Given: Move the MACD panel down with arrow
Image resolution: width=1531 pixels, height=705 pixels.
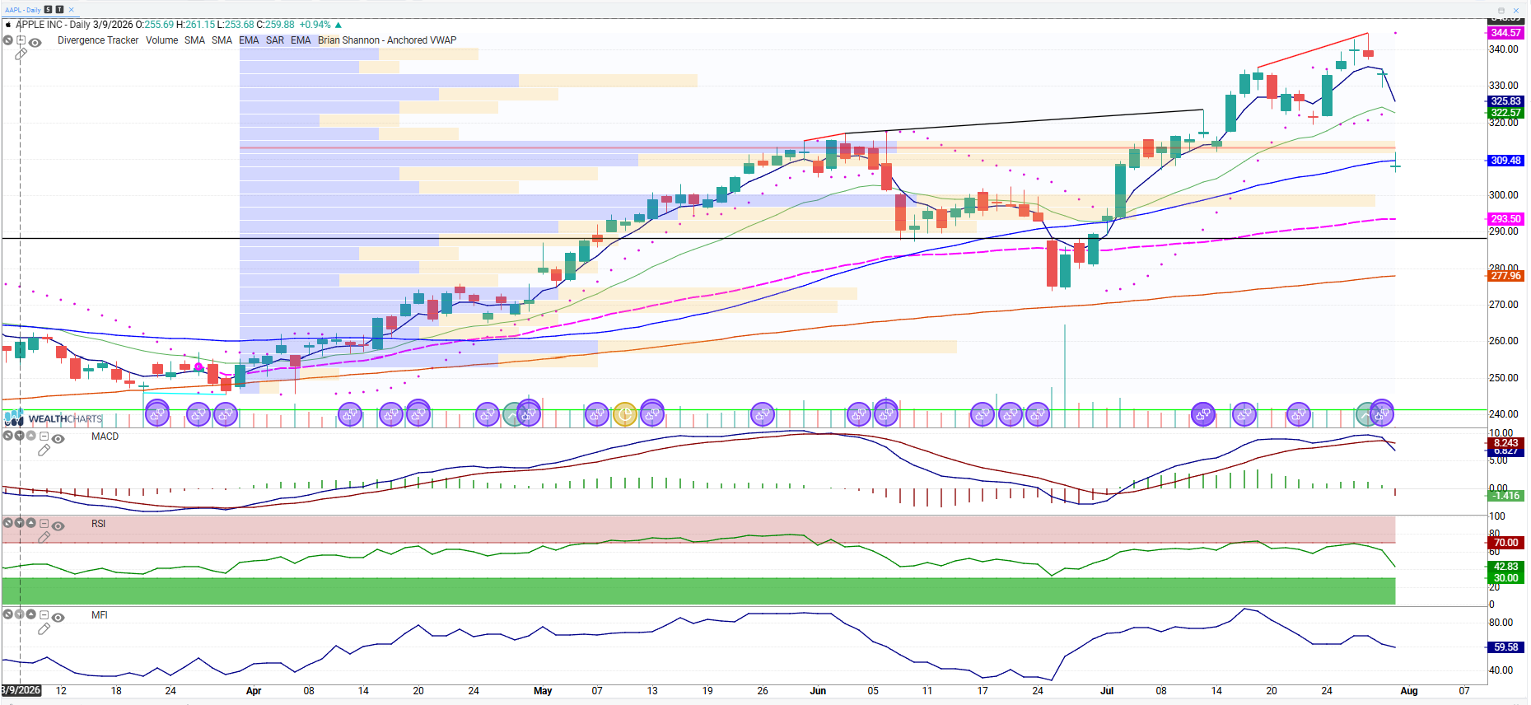Looking at the screenshot, I should [x=19, y=436].
